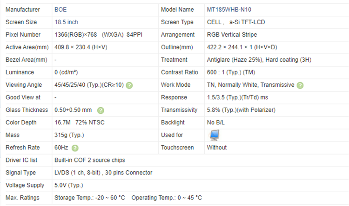The image size is (349, 206).
Task: Select the BOE manufacturer name
Action: click(61, 10)
